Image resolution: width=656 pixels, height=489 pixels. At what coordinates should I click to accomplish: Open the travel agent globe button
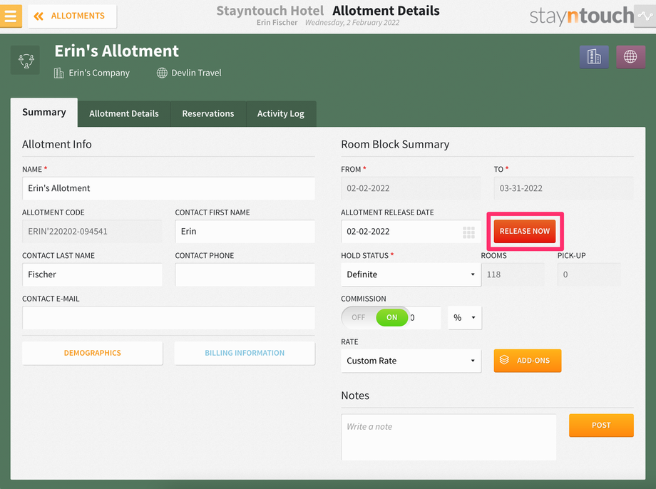(630, 56)
